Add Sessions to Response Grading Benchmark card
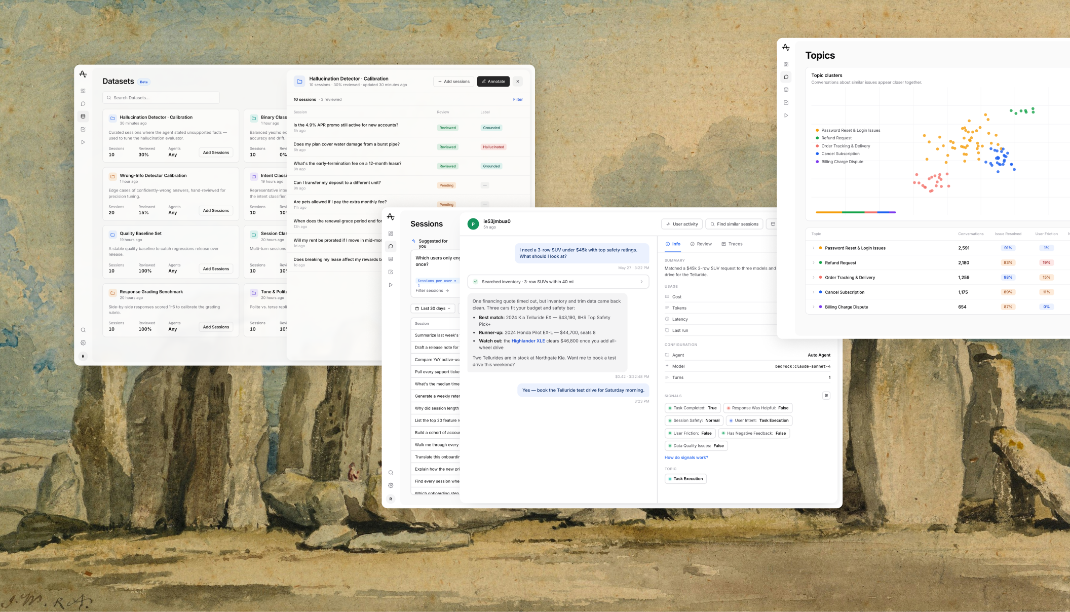The image size is (1070, 612). pos(216,327)
